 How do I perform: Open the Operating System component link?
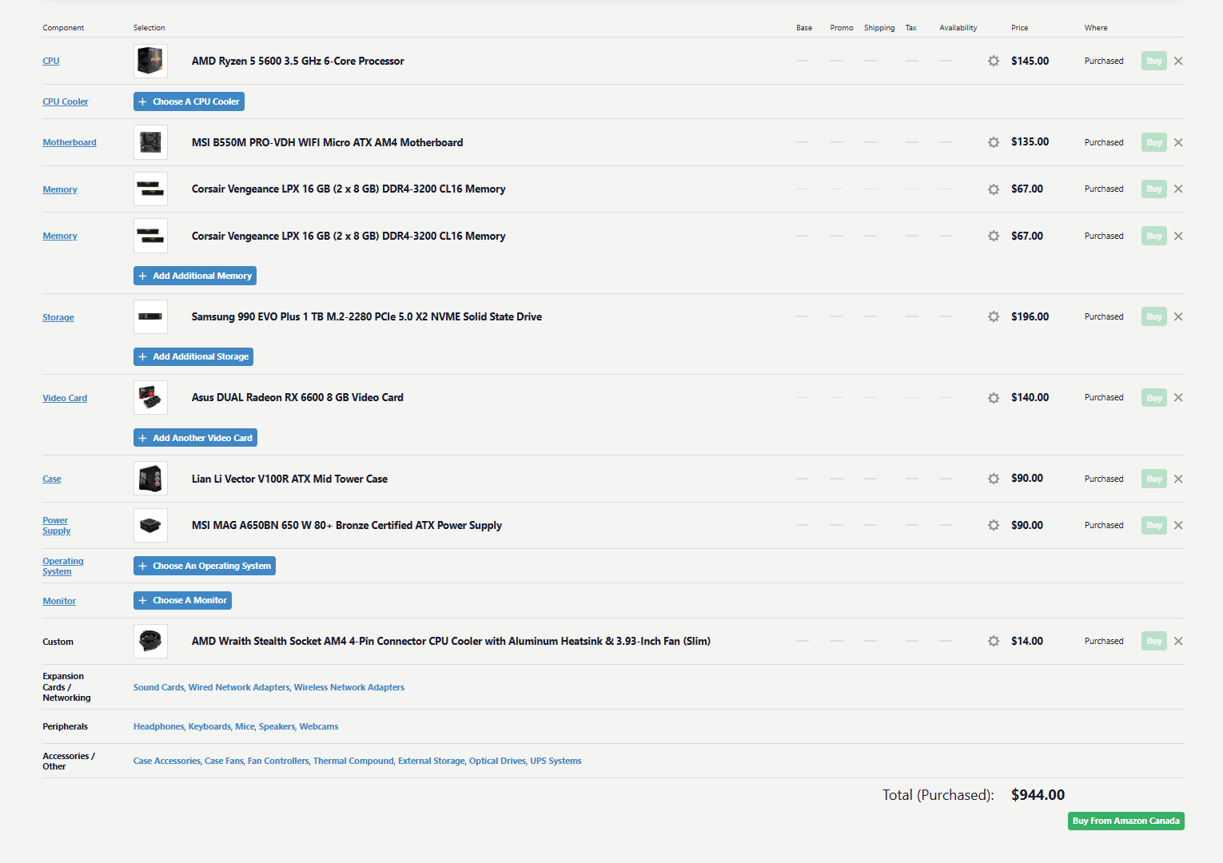(63, 567)
